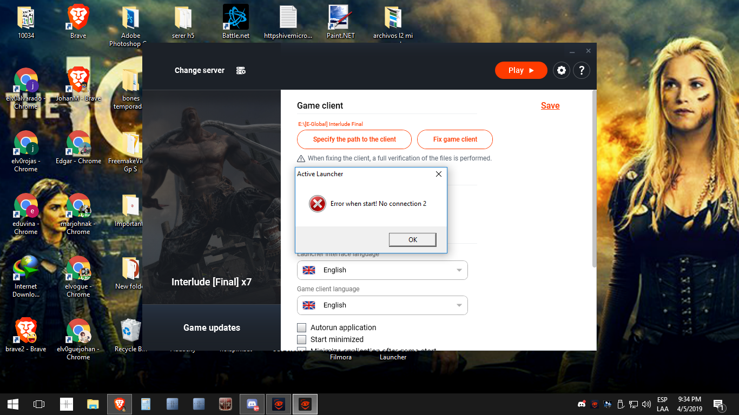Open File Explorer from the taskbar
This screenshot has height=415, width=739.
tap(93, 404)
